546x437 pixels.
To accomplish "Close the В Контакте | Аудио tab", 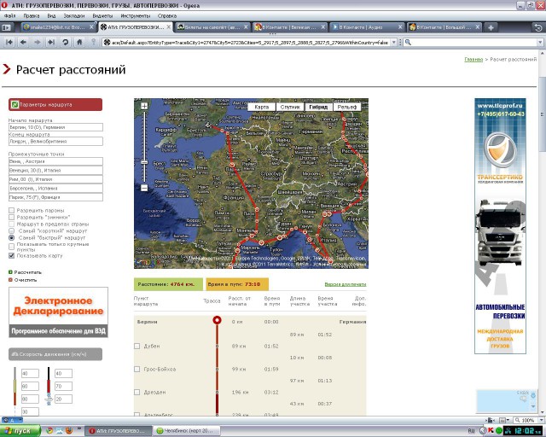I will tap(400, 26).
